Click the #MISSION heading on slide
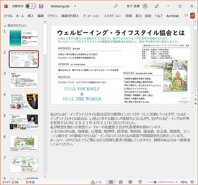This screenshot has width=198, height=185. tap(65, 48)
